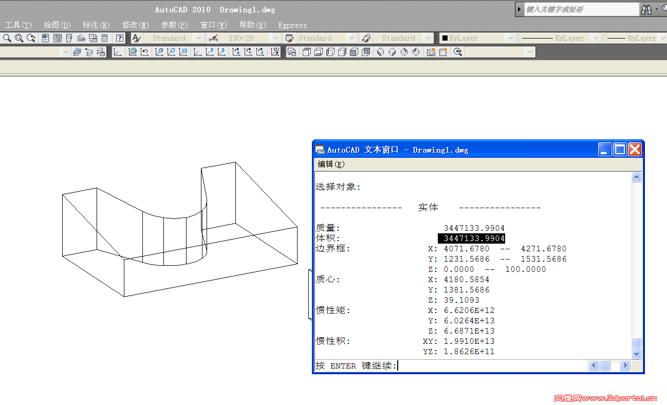Open the 工具(T) menu
This screenshot has height=405, width=667.
point(18,25)
